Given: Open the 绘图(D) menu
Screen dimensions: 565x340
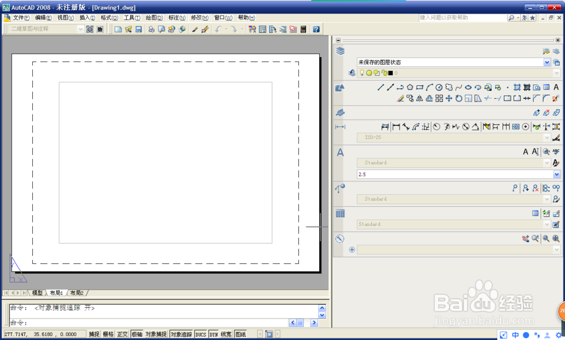Looking at the screenshot, I should 154,18.
